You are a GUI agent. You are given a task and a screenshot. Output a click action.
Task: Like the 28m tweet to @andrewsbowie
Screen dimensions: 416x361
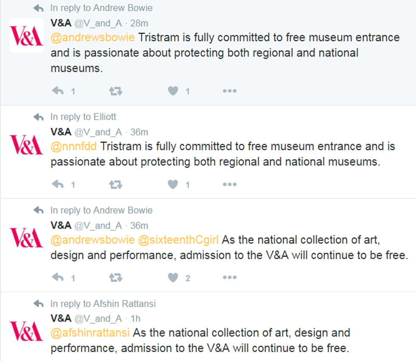173,91
